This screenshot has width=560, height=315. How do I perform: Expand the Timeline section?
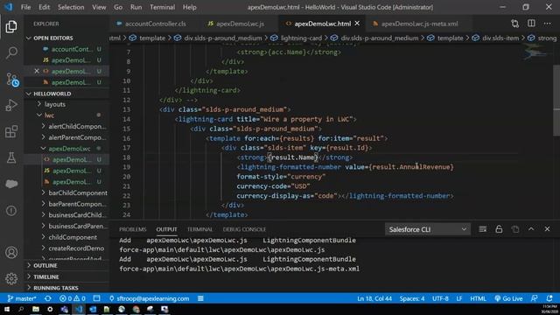[x=46, y=276]
